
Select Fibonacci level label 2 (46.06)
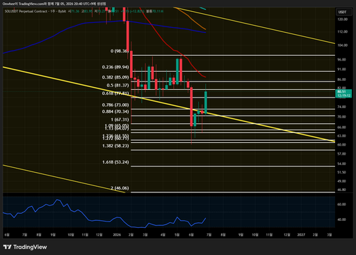point(120,188)
